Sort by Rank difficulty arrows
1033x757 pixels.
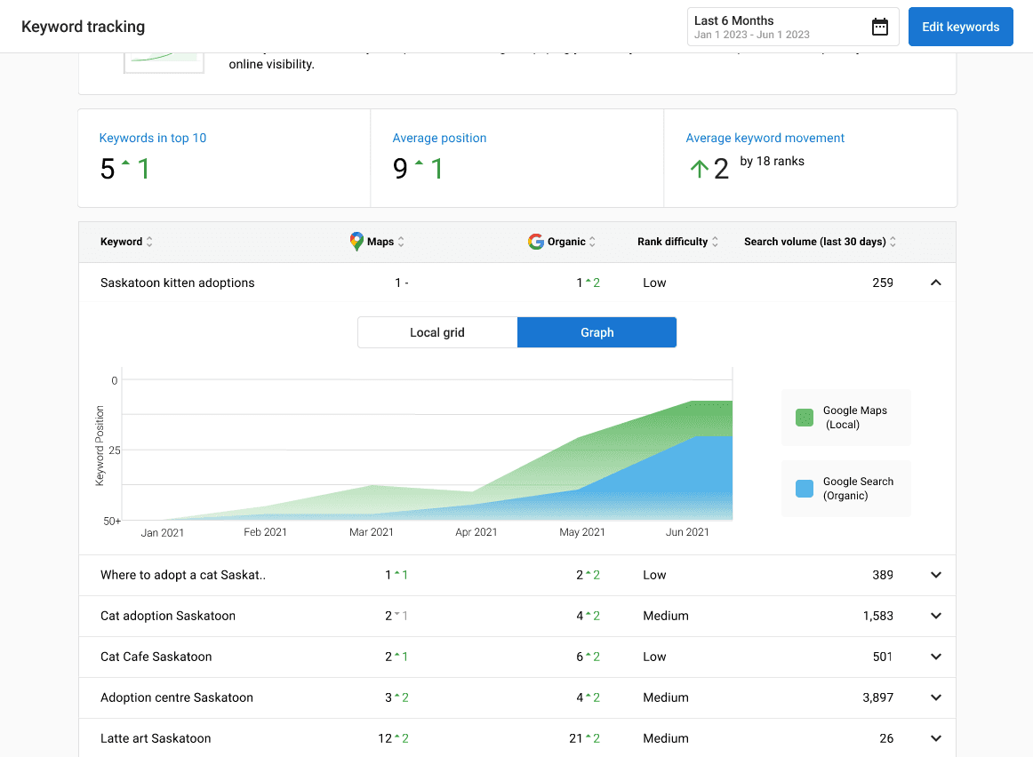(715, 242)
